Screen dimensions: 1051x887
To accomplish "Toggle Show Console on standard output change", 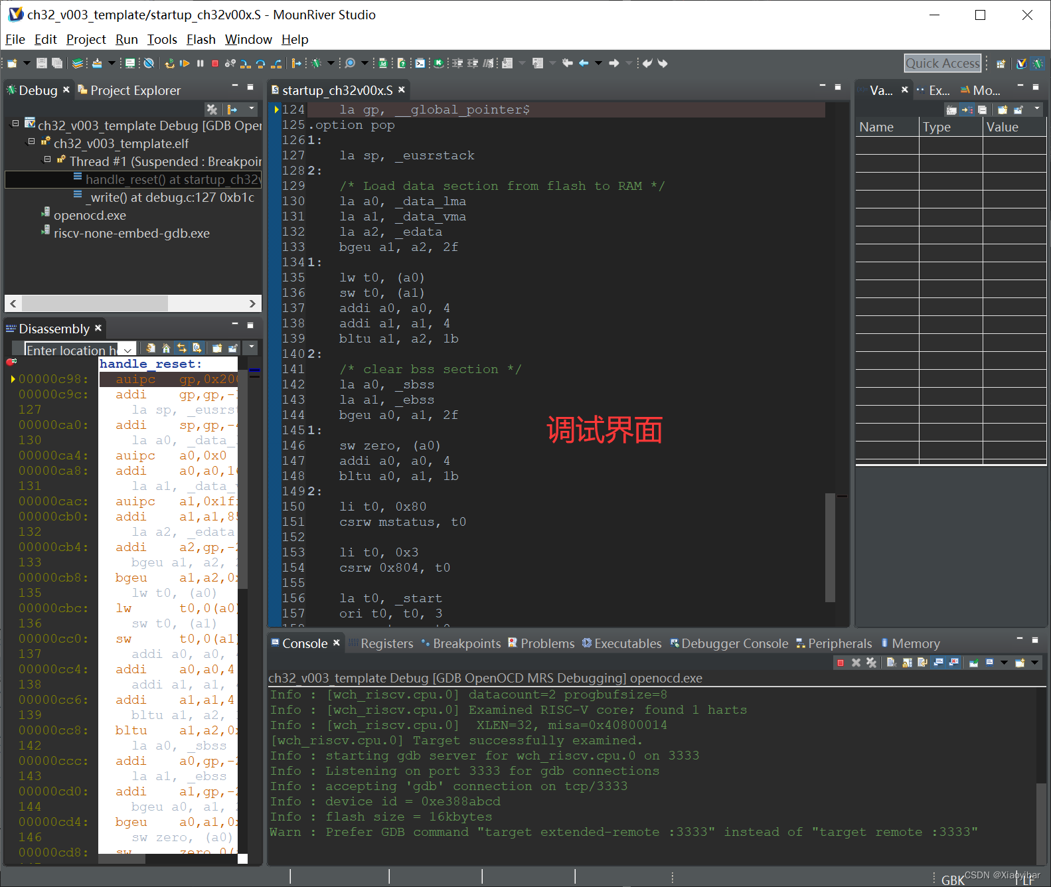I will click(x=938, y=663).
